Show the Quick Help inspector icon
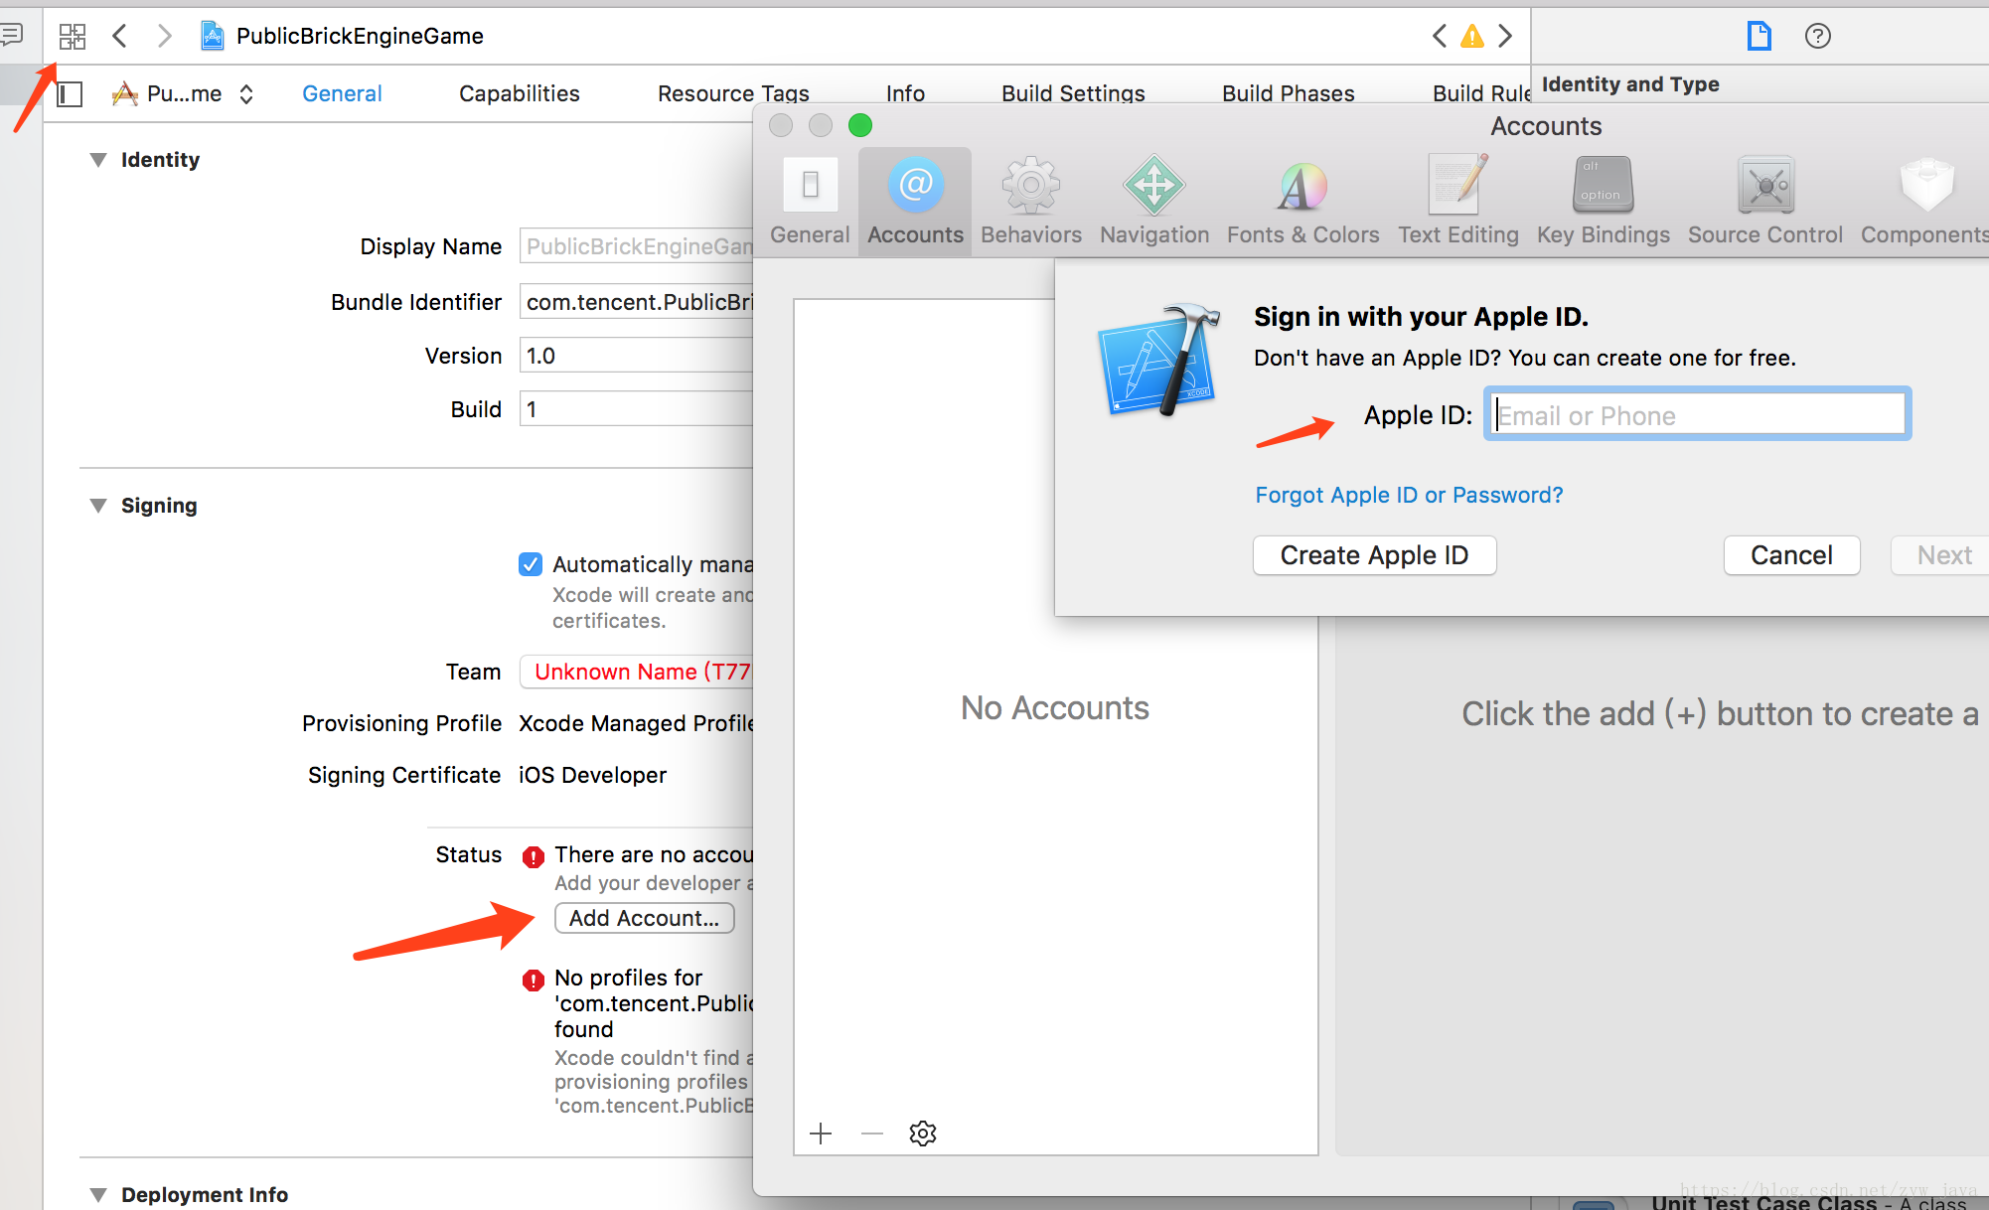This screenshot has width=1989, height=1210. pyautogui.click(x=1817, y=37)
